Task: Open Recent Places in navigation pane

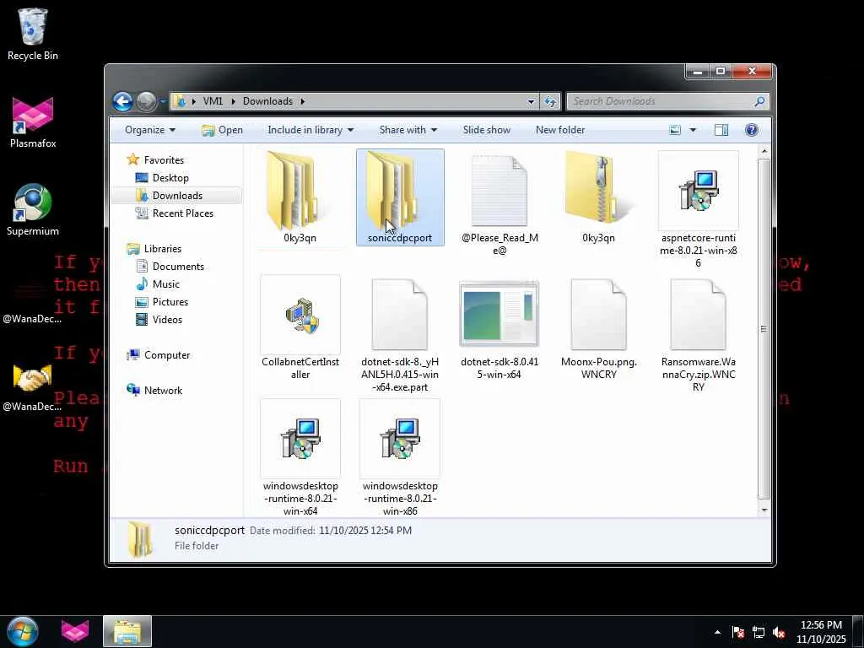Action: point(182,213)
